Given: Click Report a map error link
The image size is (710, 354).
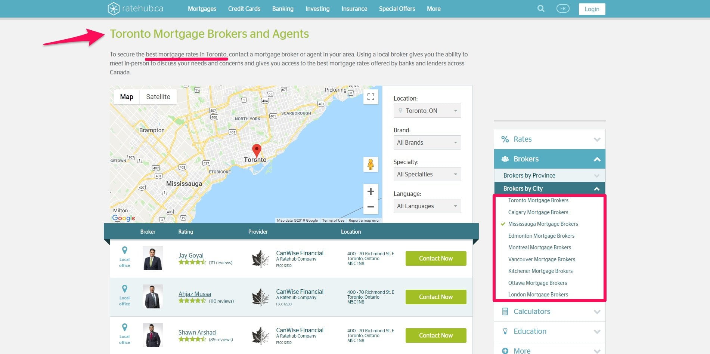Looking at the screenshot, I should (x=364, y=221).
